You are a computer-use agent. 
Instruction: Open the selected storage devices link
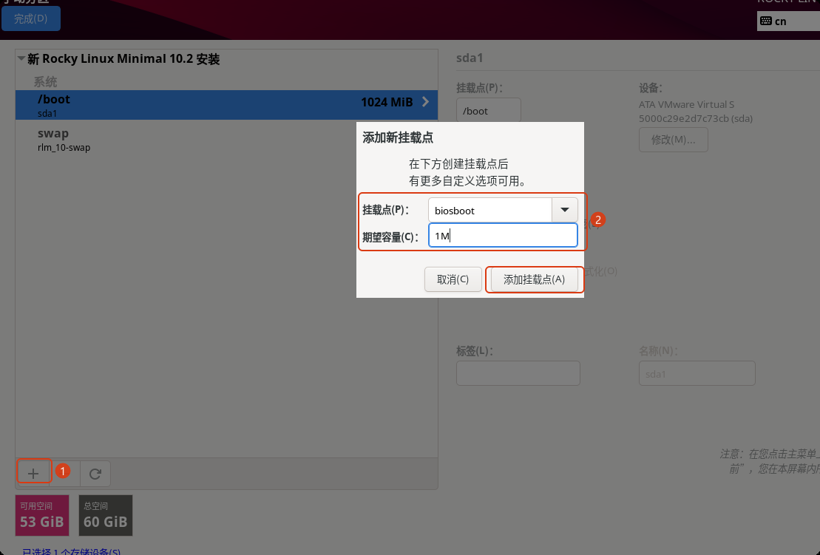pyautogui.click(x=71, y=551)
